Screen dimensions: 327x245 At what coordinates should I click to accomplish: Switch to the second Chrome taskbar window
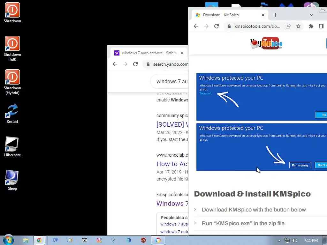click(158, 241)
